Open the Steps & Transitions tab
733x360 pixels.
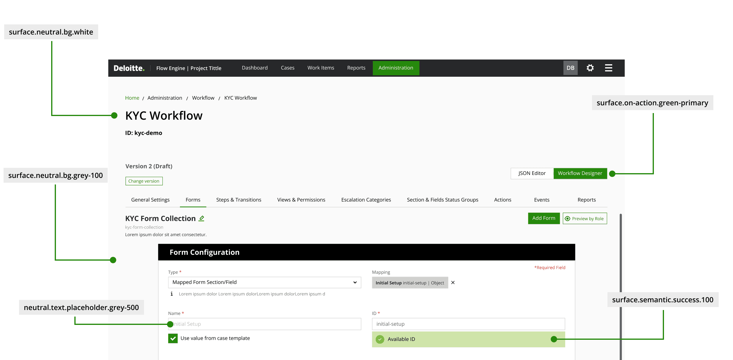(239, 200)
